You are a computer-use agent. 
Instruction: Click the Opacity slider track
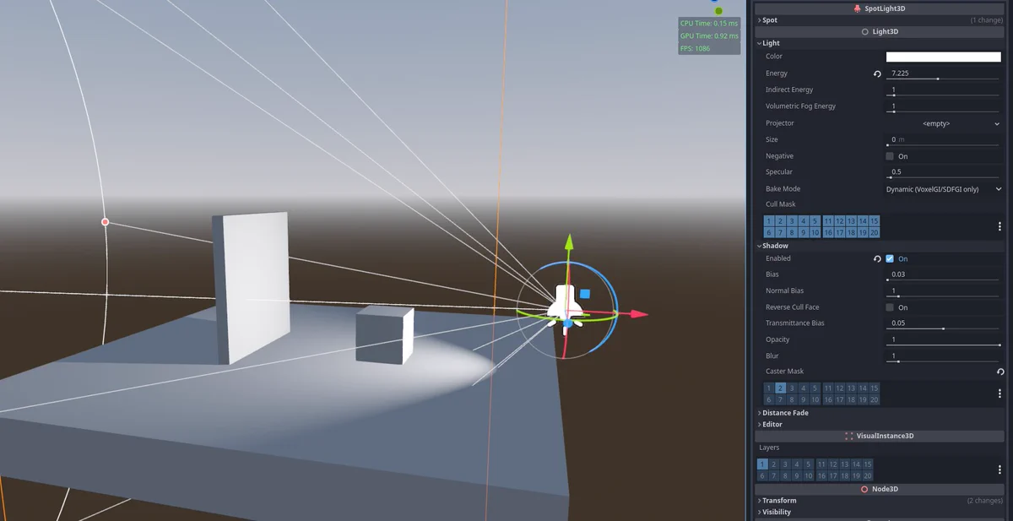coord(944,345)
